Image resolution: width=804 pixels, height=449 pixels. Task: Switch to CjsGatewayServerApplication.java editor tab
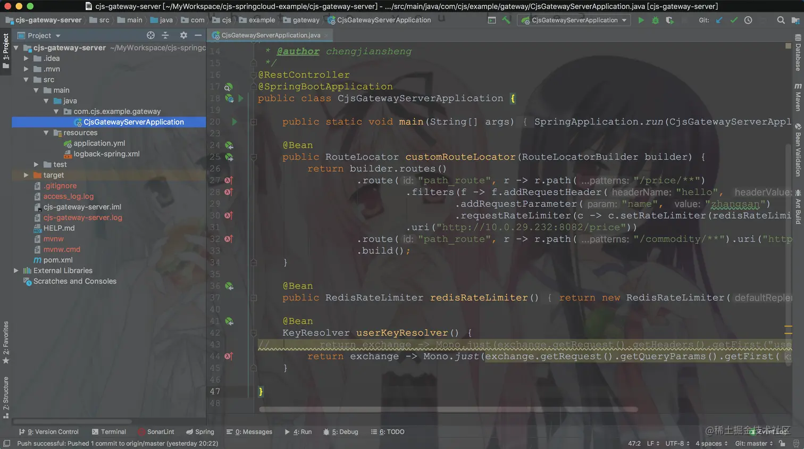[270, 35]
